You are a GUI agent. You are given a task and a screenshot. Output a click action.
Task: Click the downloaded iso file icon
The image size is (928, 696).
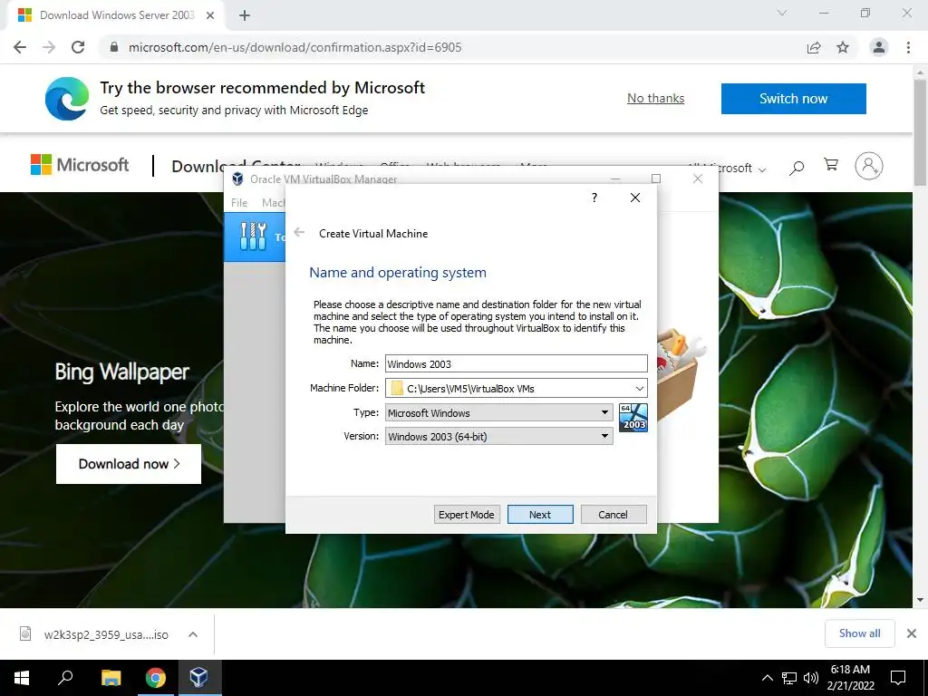tap(25, 633)
